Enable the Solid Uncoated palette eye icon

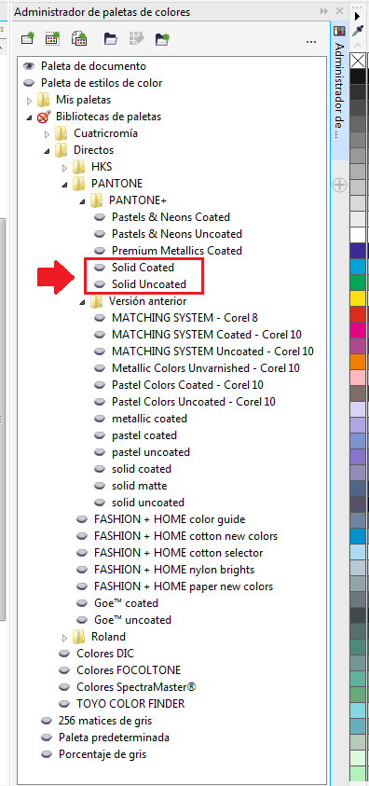pos(100,284)
